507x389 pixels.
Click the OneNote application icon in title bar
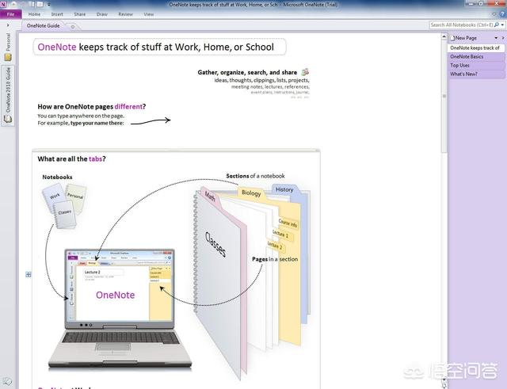tap(3, 5)
